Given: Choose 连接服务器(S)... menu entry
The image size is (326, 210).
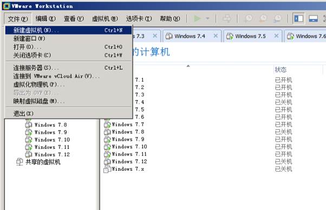Looking at the screenshot, I should (x=68, y=68).
